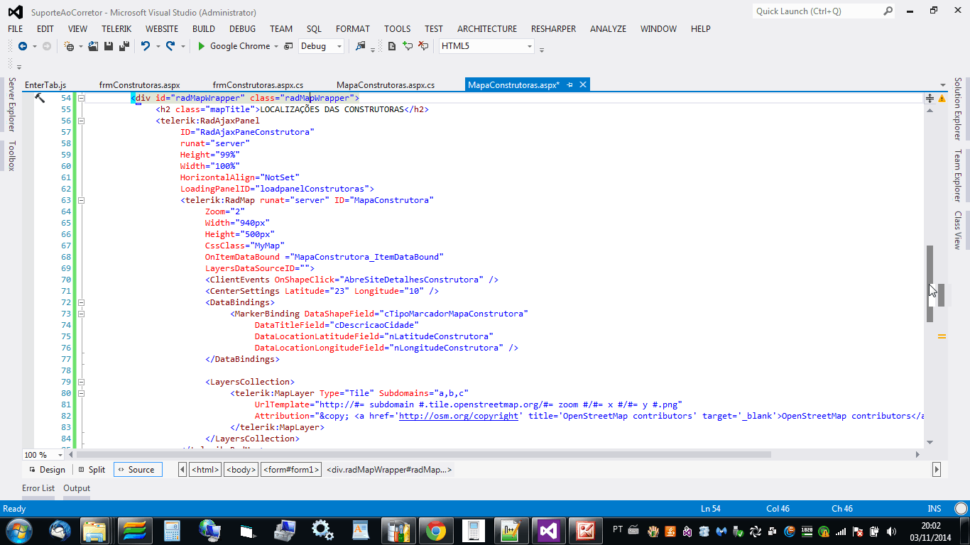The image size is (970, 545).
Task: Click the horizontal scrollbar of the code editor
Action: 426,455
